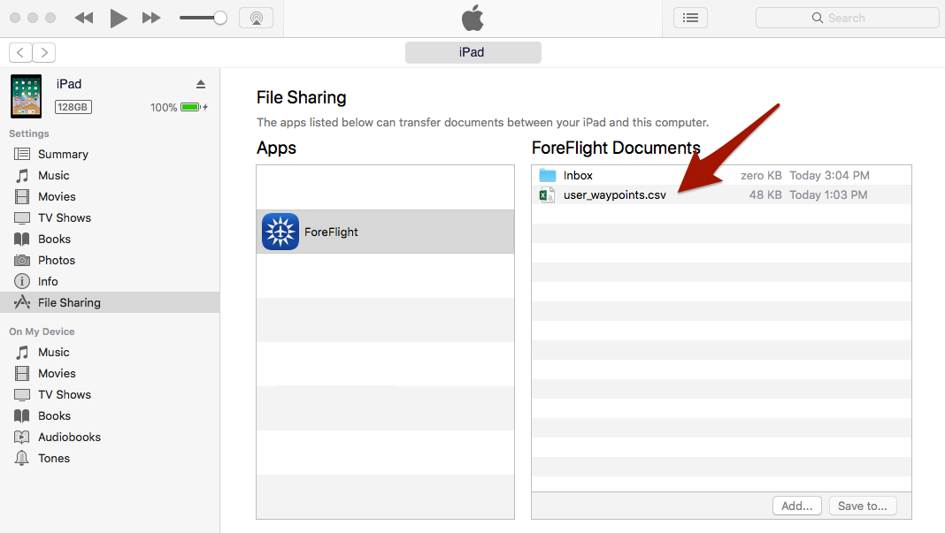Click the Today 1:03 PM date
Image resolution: width=945 pixels, height=533 pixels.
[829, 194]
